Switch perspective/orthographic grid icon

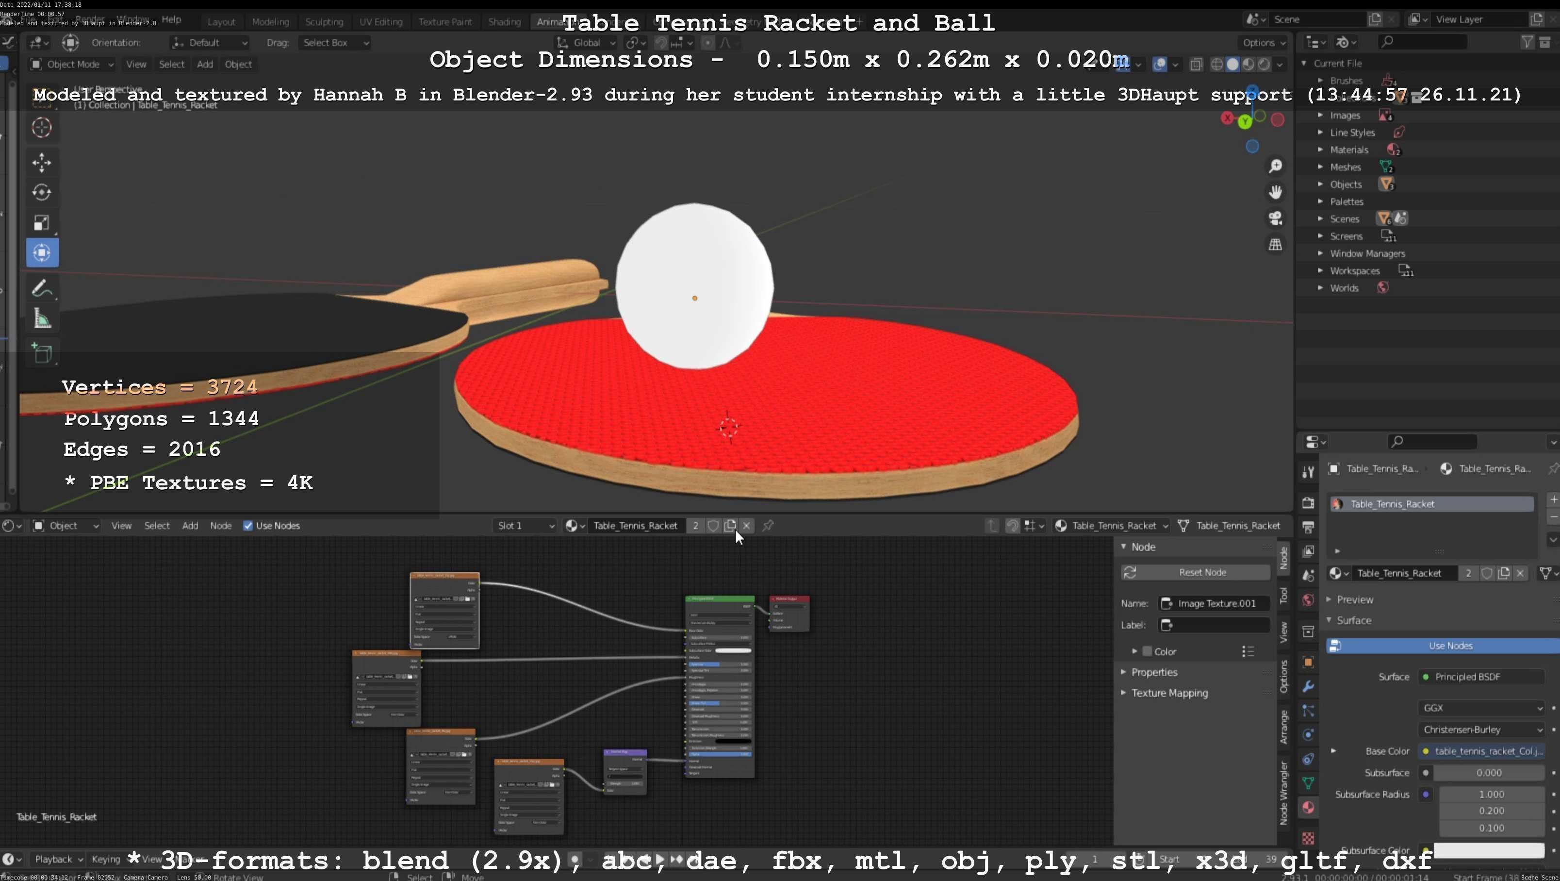click(x=1275, y=244)
